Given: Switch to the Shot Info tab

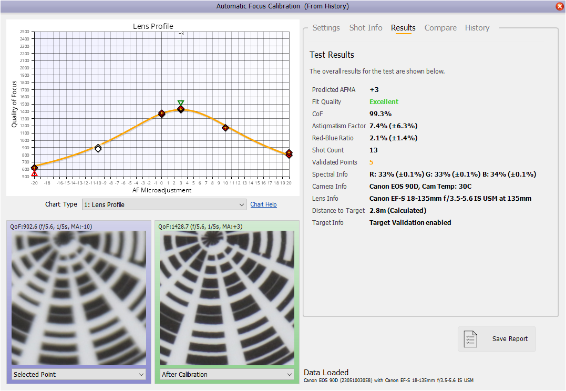Looking at the screenshot, I should 366,28.
